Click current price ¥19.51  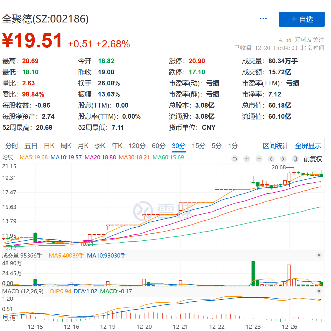point(32,40)
